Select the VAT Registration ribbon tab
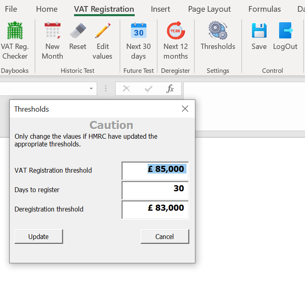This screenshot has width=305, height=292. pyautogui.click(x=104, y=9)
